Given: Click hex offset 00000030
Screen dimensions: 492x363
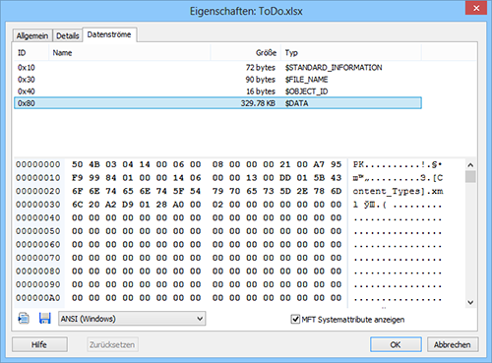Looking at the screenshot, I should click(38, 205).
